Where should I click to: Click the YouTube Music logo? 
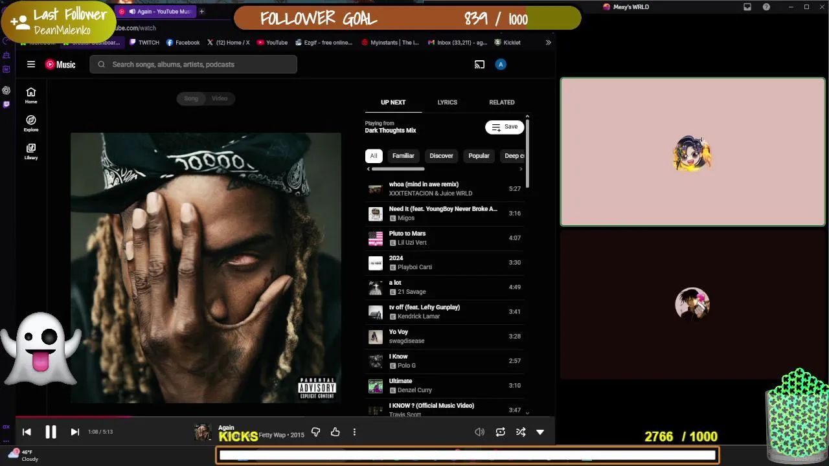pyautogui.click(x=60, y=64)
